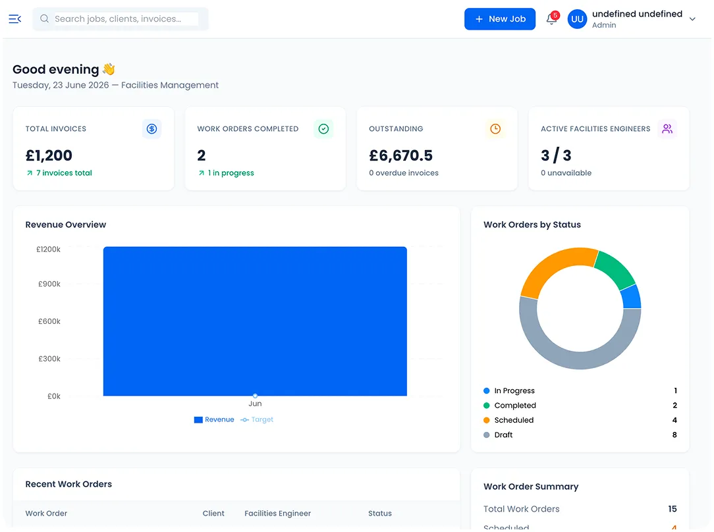Viewport: 714px width, 532px height.
Task: Click the arrow next to 1 in progress
Action: click(202, 173)
